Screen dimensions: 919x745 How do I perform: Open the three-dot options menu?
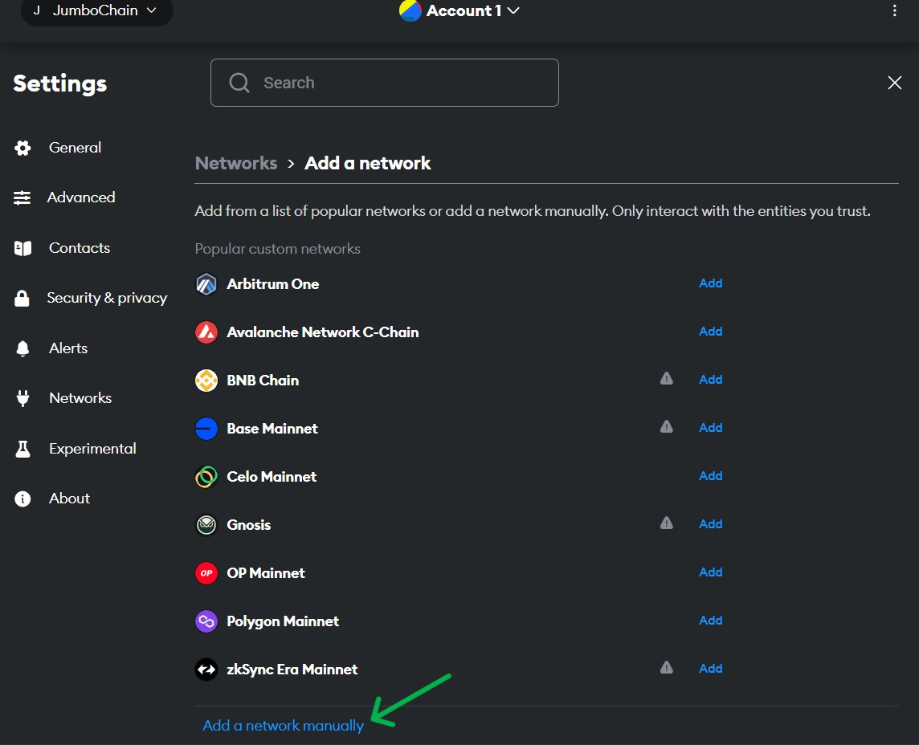894,10
